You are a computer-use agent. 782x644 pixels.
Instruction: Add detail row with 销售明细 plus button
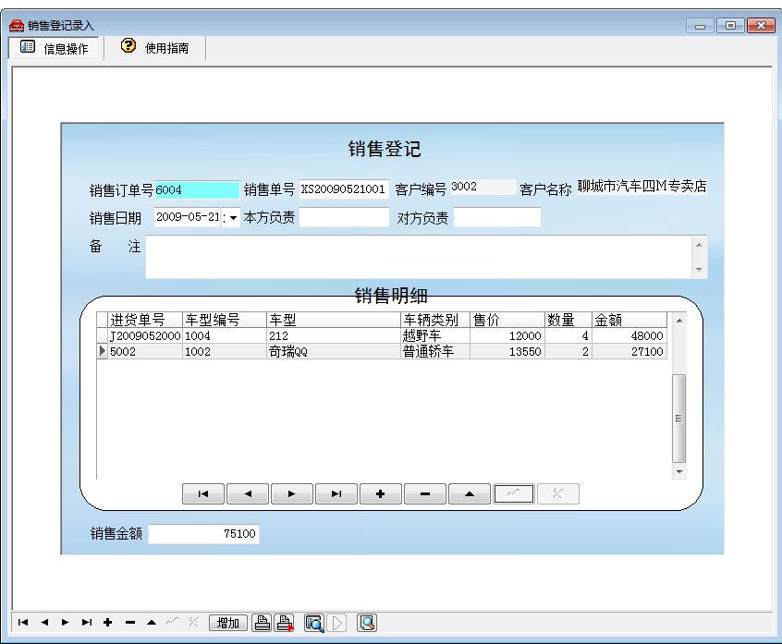[381, 494]
